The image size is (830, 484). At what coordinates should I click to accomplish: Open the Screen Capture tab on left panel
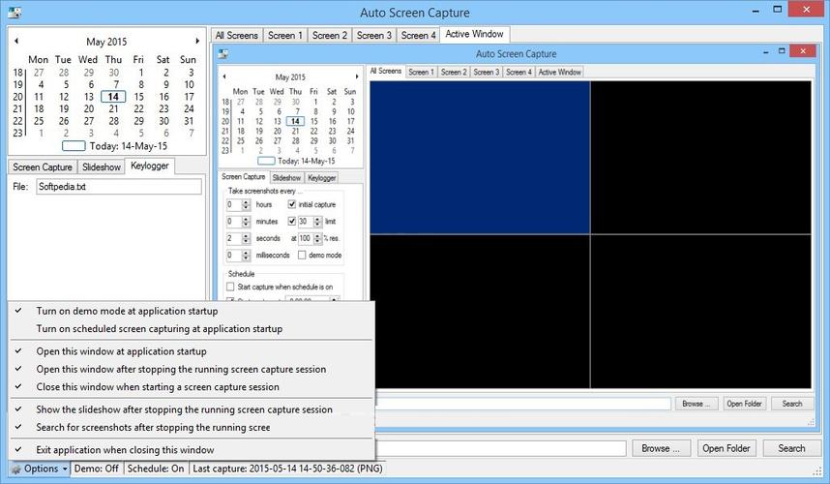coord(43,167)
